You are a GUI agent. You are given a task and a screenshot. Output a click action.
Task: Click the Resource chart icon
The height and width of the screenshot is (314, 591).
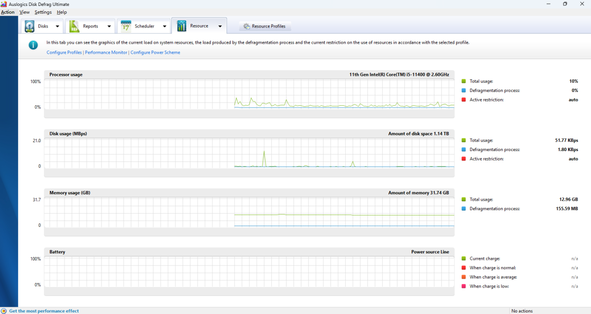(x=182, y=26)
